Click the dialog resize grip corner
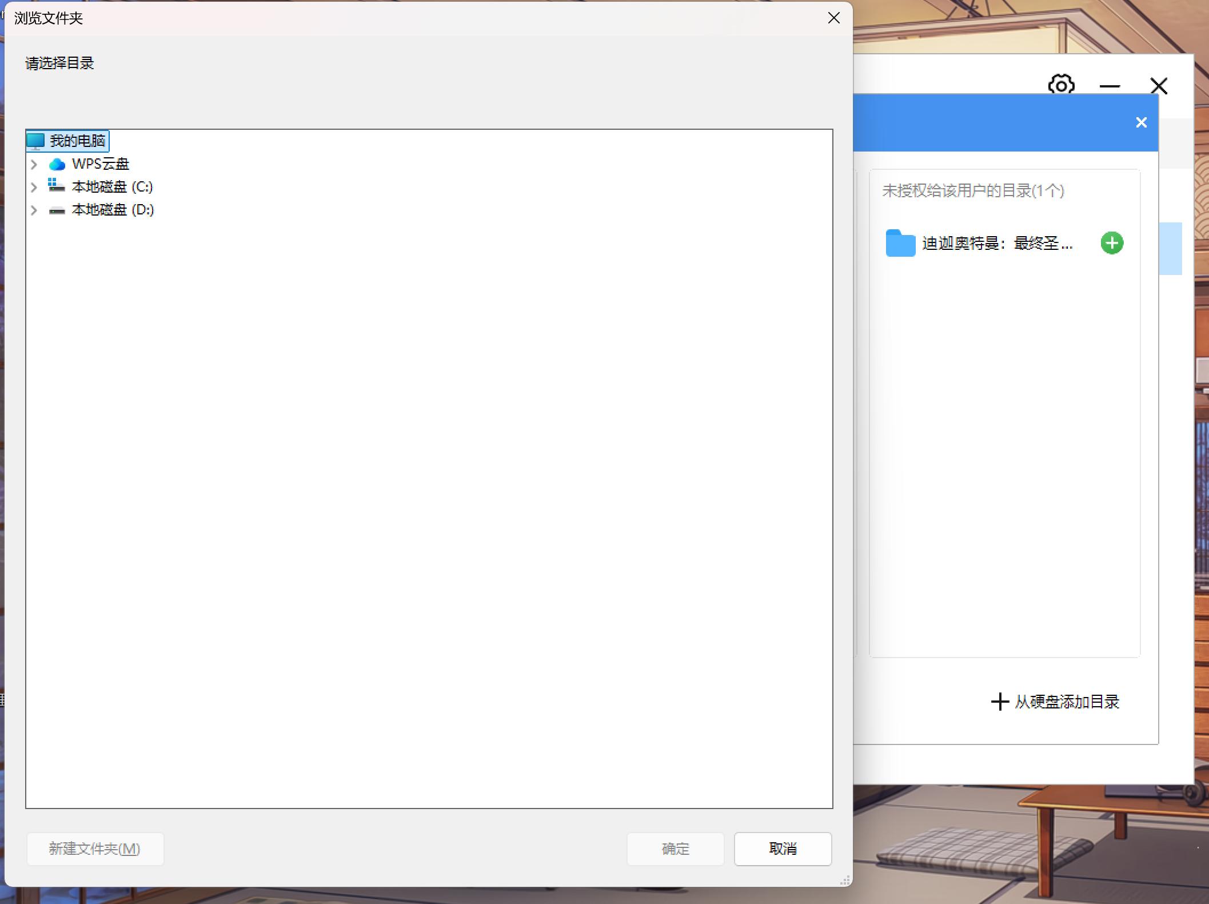Image resolution: width=1209 pixels, height=904 pixels. tap(845, 881)
